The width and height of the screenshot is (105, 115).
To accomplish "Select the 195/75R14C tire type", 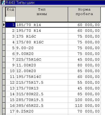I will point(42,77).
